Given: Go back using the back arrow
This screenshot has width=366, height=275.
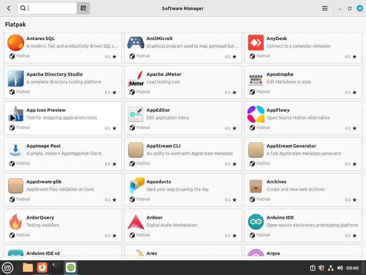Looking at the screenshot, I should [9, 9].
